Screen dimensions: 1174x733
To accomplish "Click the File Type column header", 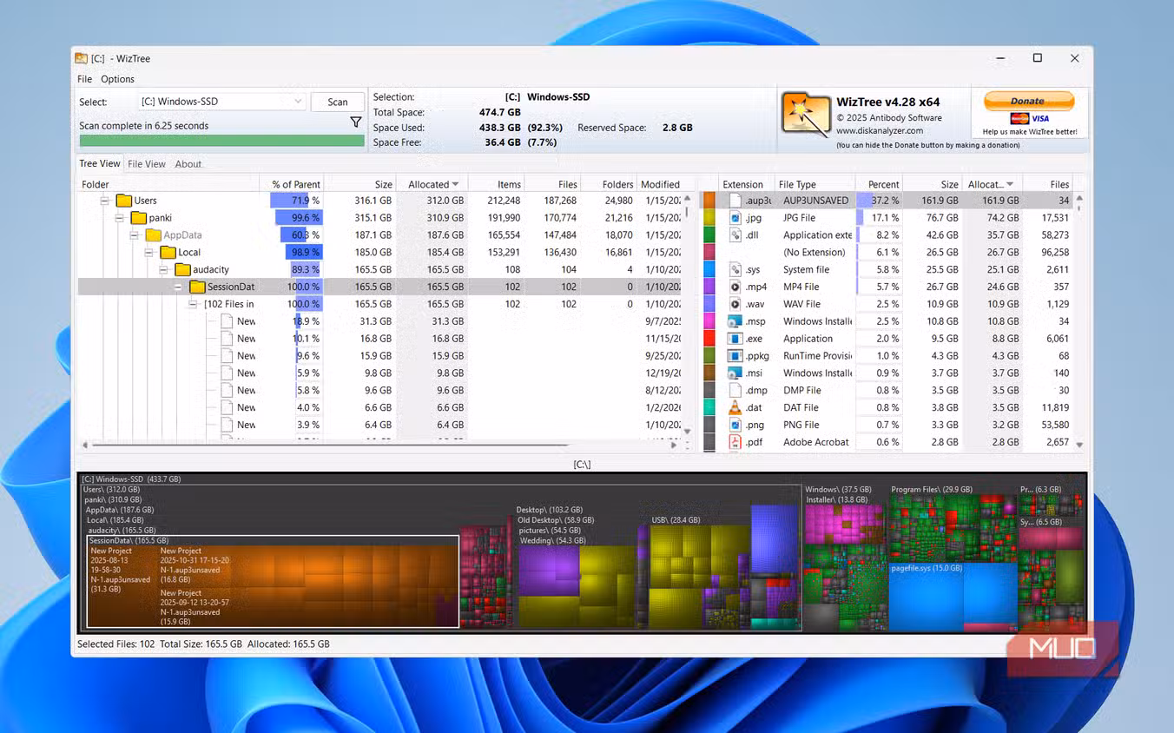I will coord(815,184).
